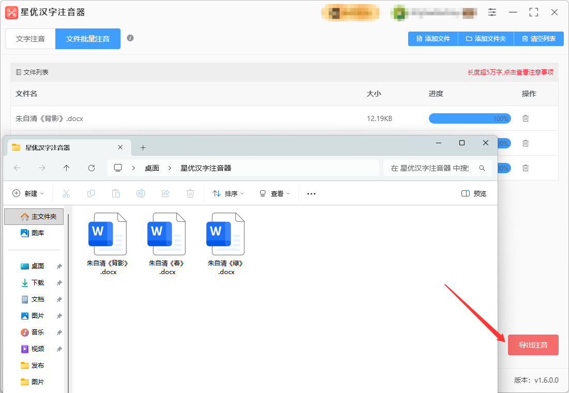Click the Rename icon in Explorer toolbar

[x=141, y=193]
